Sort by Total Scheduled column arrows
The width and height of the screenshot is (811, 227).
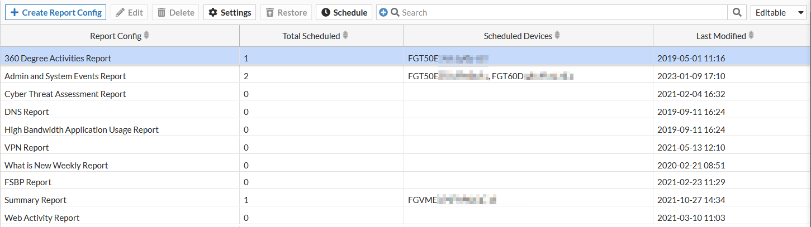tap(345, 36)
